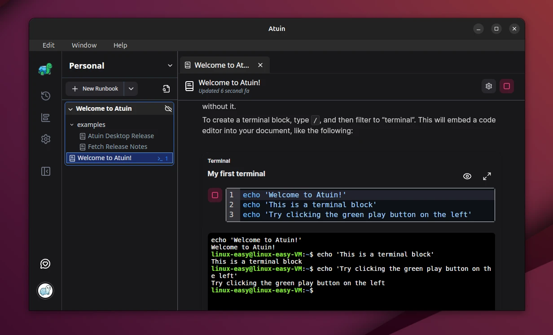Image resolution: width=553 pixels, height=335 pixels.
Task: Open the New Runbook dropdown arrow
Action: point(131,89)
